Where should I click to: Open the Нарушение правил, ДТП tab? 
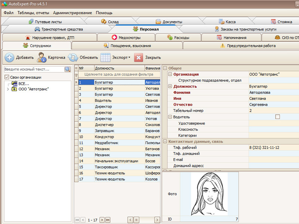[x=50, y=38]
